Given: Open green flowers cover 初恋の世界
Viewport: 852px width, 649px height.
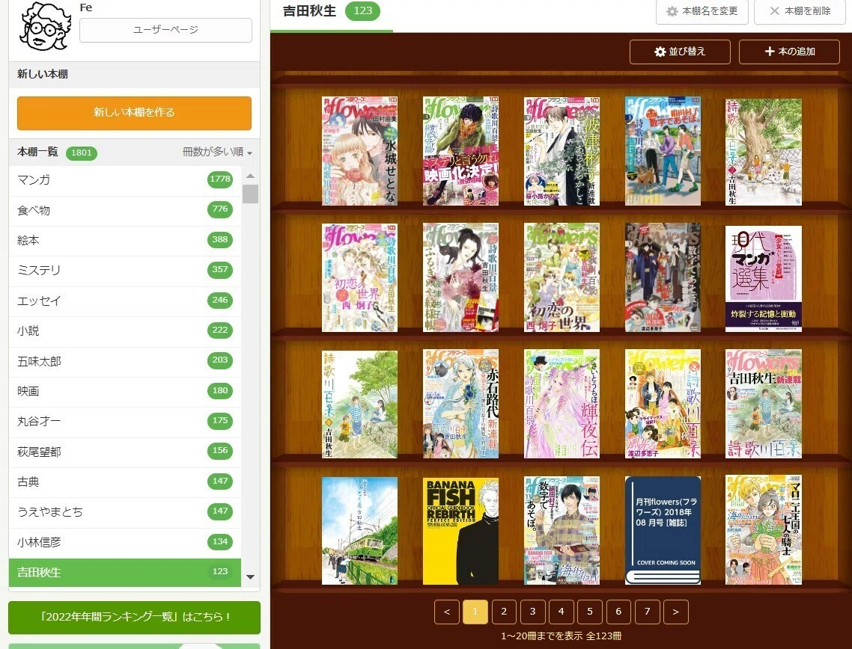Looking at the screenshot, I should 562,277.
